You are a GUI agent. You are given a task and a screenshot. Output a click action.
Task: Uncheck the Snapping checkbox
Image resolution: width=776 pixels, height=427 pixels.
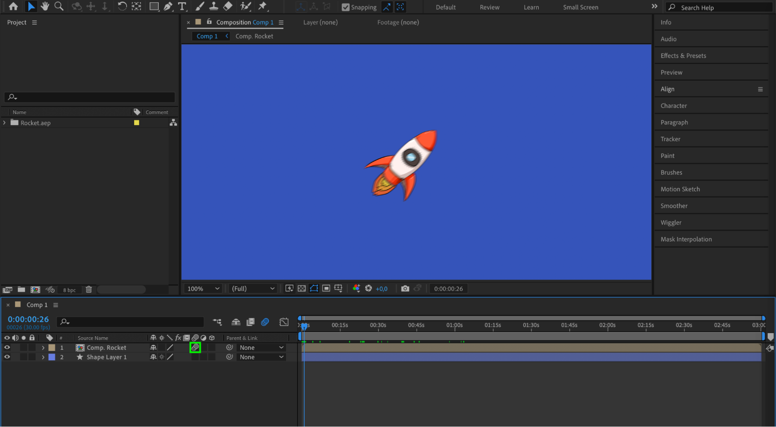345,7
